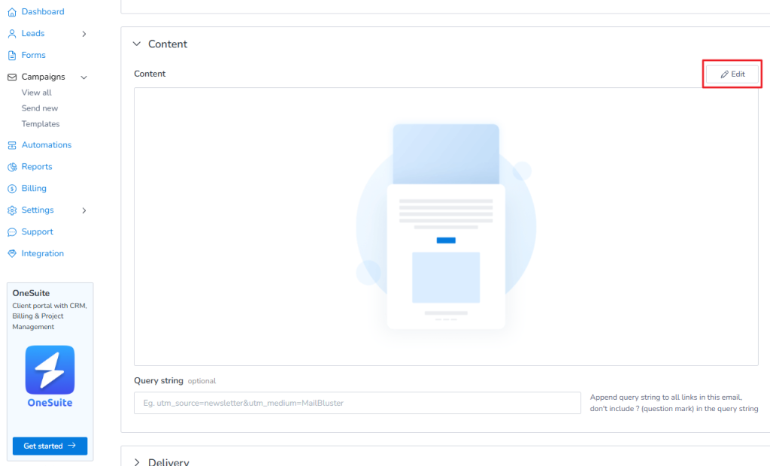
Task: Click the Campaigns envelope icon
Action: (x=12, y=77)
